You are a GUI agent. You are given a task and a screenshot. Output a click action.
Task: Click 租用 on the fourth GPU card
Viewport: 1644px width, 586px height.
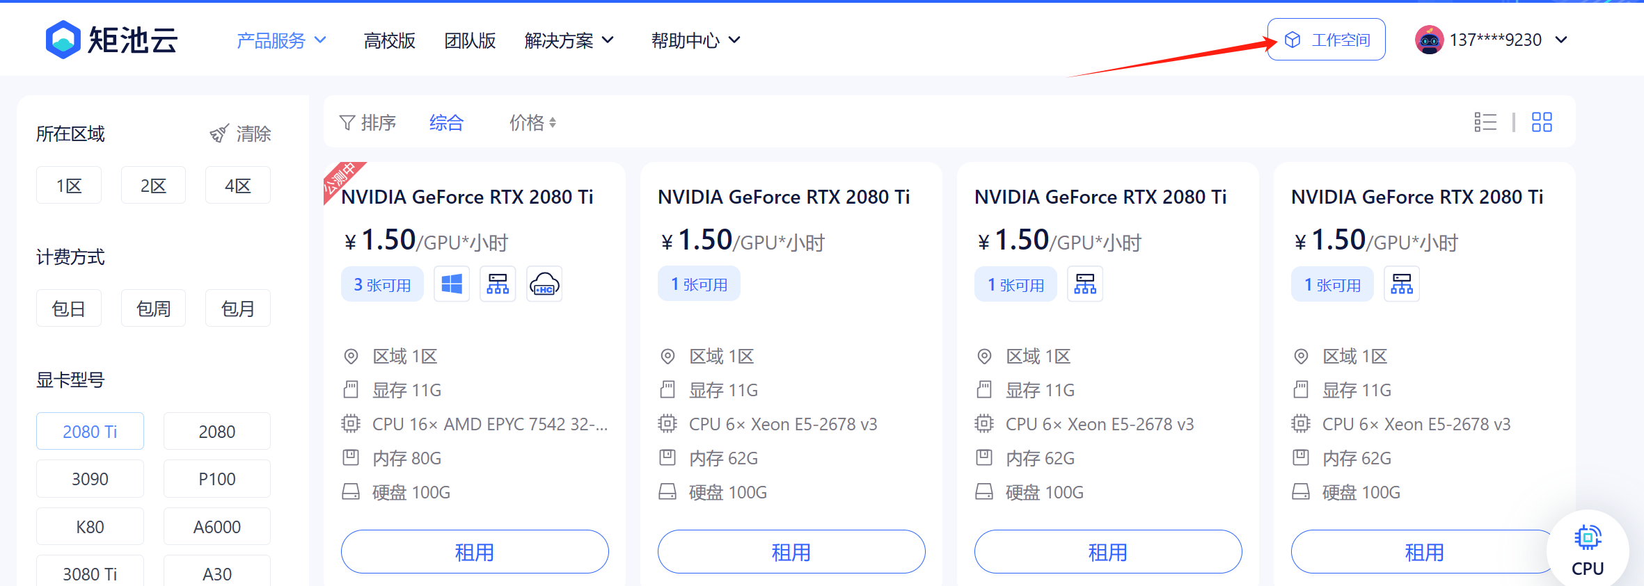point(1425,551)
